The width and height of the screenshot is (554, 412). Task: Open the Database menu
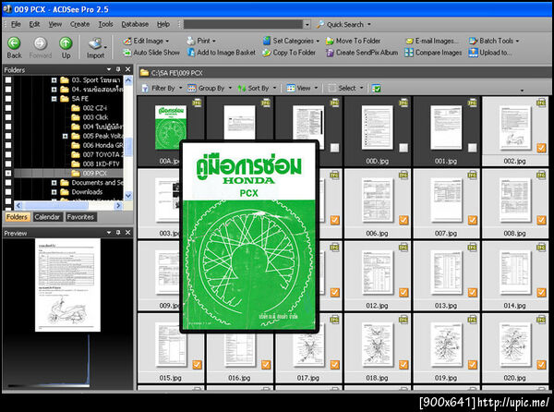(x=135, y=23)
